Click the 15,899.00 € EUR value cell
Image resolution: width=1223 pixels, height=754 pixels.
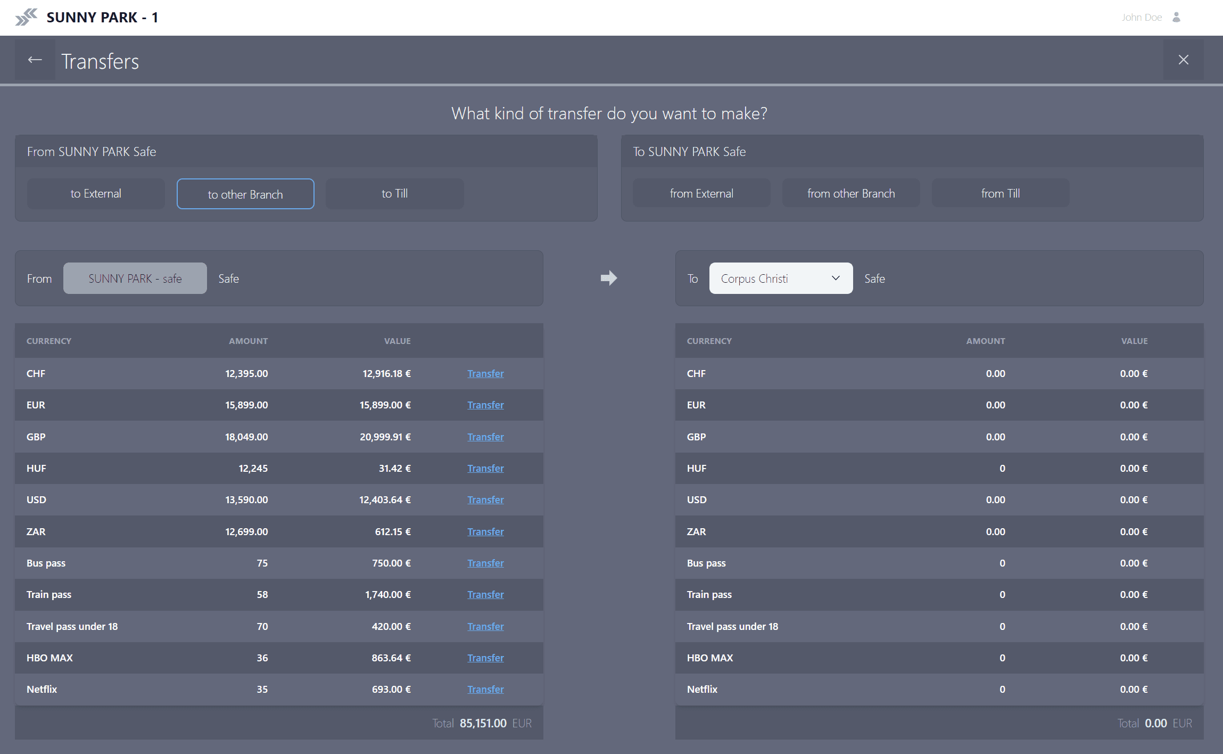[x=385, y=405]
